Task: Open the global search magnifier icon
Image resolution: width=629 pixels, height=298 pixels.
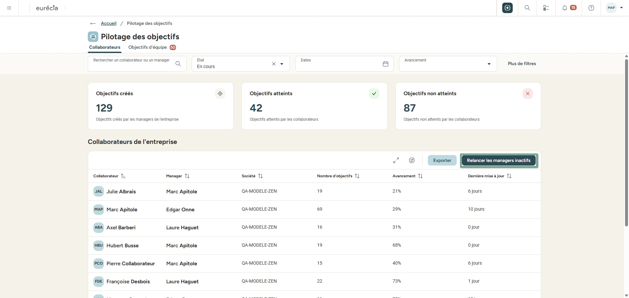Action: point(527,8)
